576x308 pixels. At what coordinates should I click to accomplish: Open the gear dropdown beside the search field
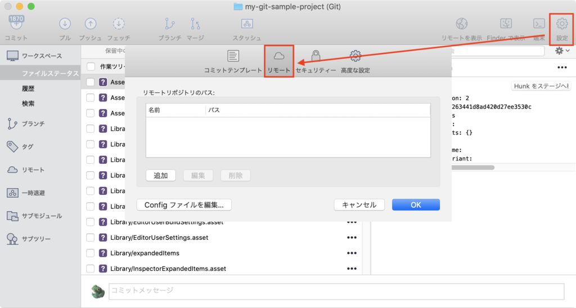pos(562,51)
